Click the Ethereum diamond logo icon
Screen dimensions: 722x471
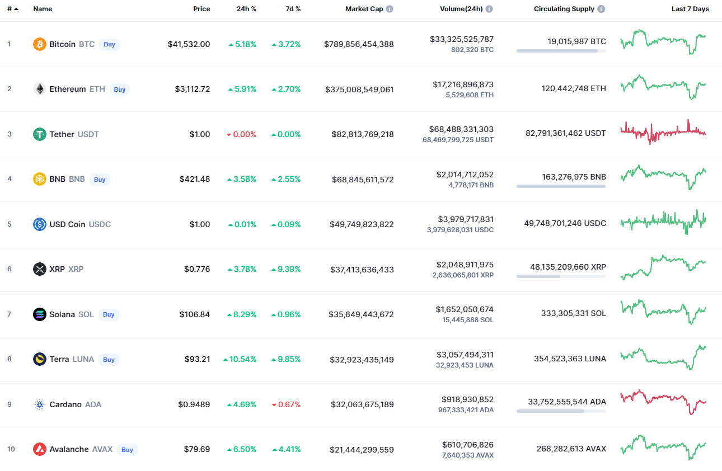click(x=40, y=89)
